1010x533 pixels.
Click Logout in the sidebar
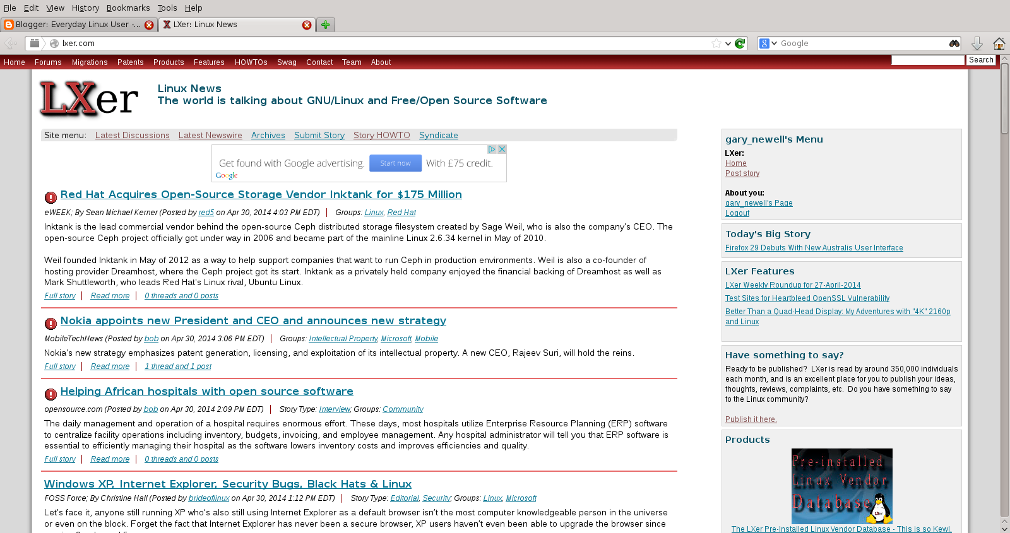tap(737, 213)
